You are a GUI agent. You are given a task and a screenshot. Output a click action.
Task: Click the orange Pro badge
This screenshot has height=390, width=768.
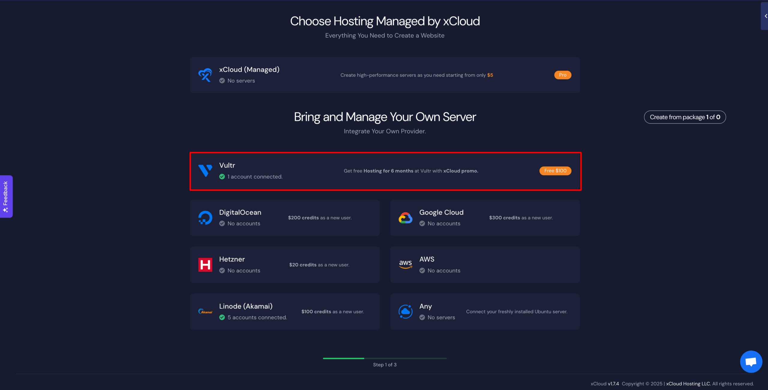pyautogui.click(x=562, y=75)
